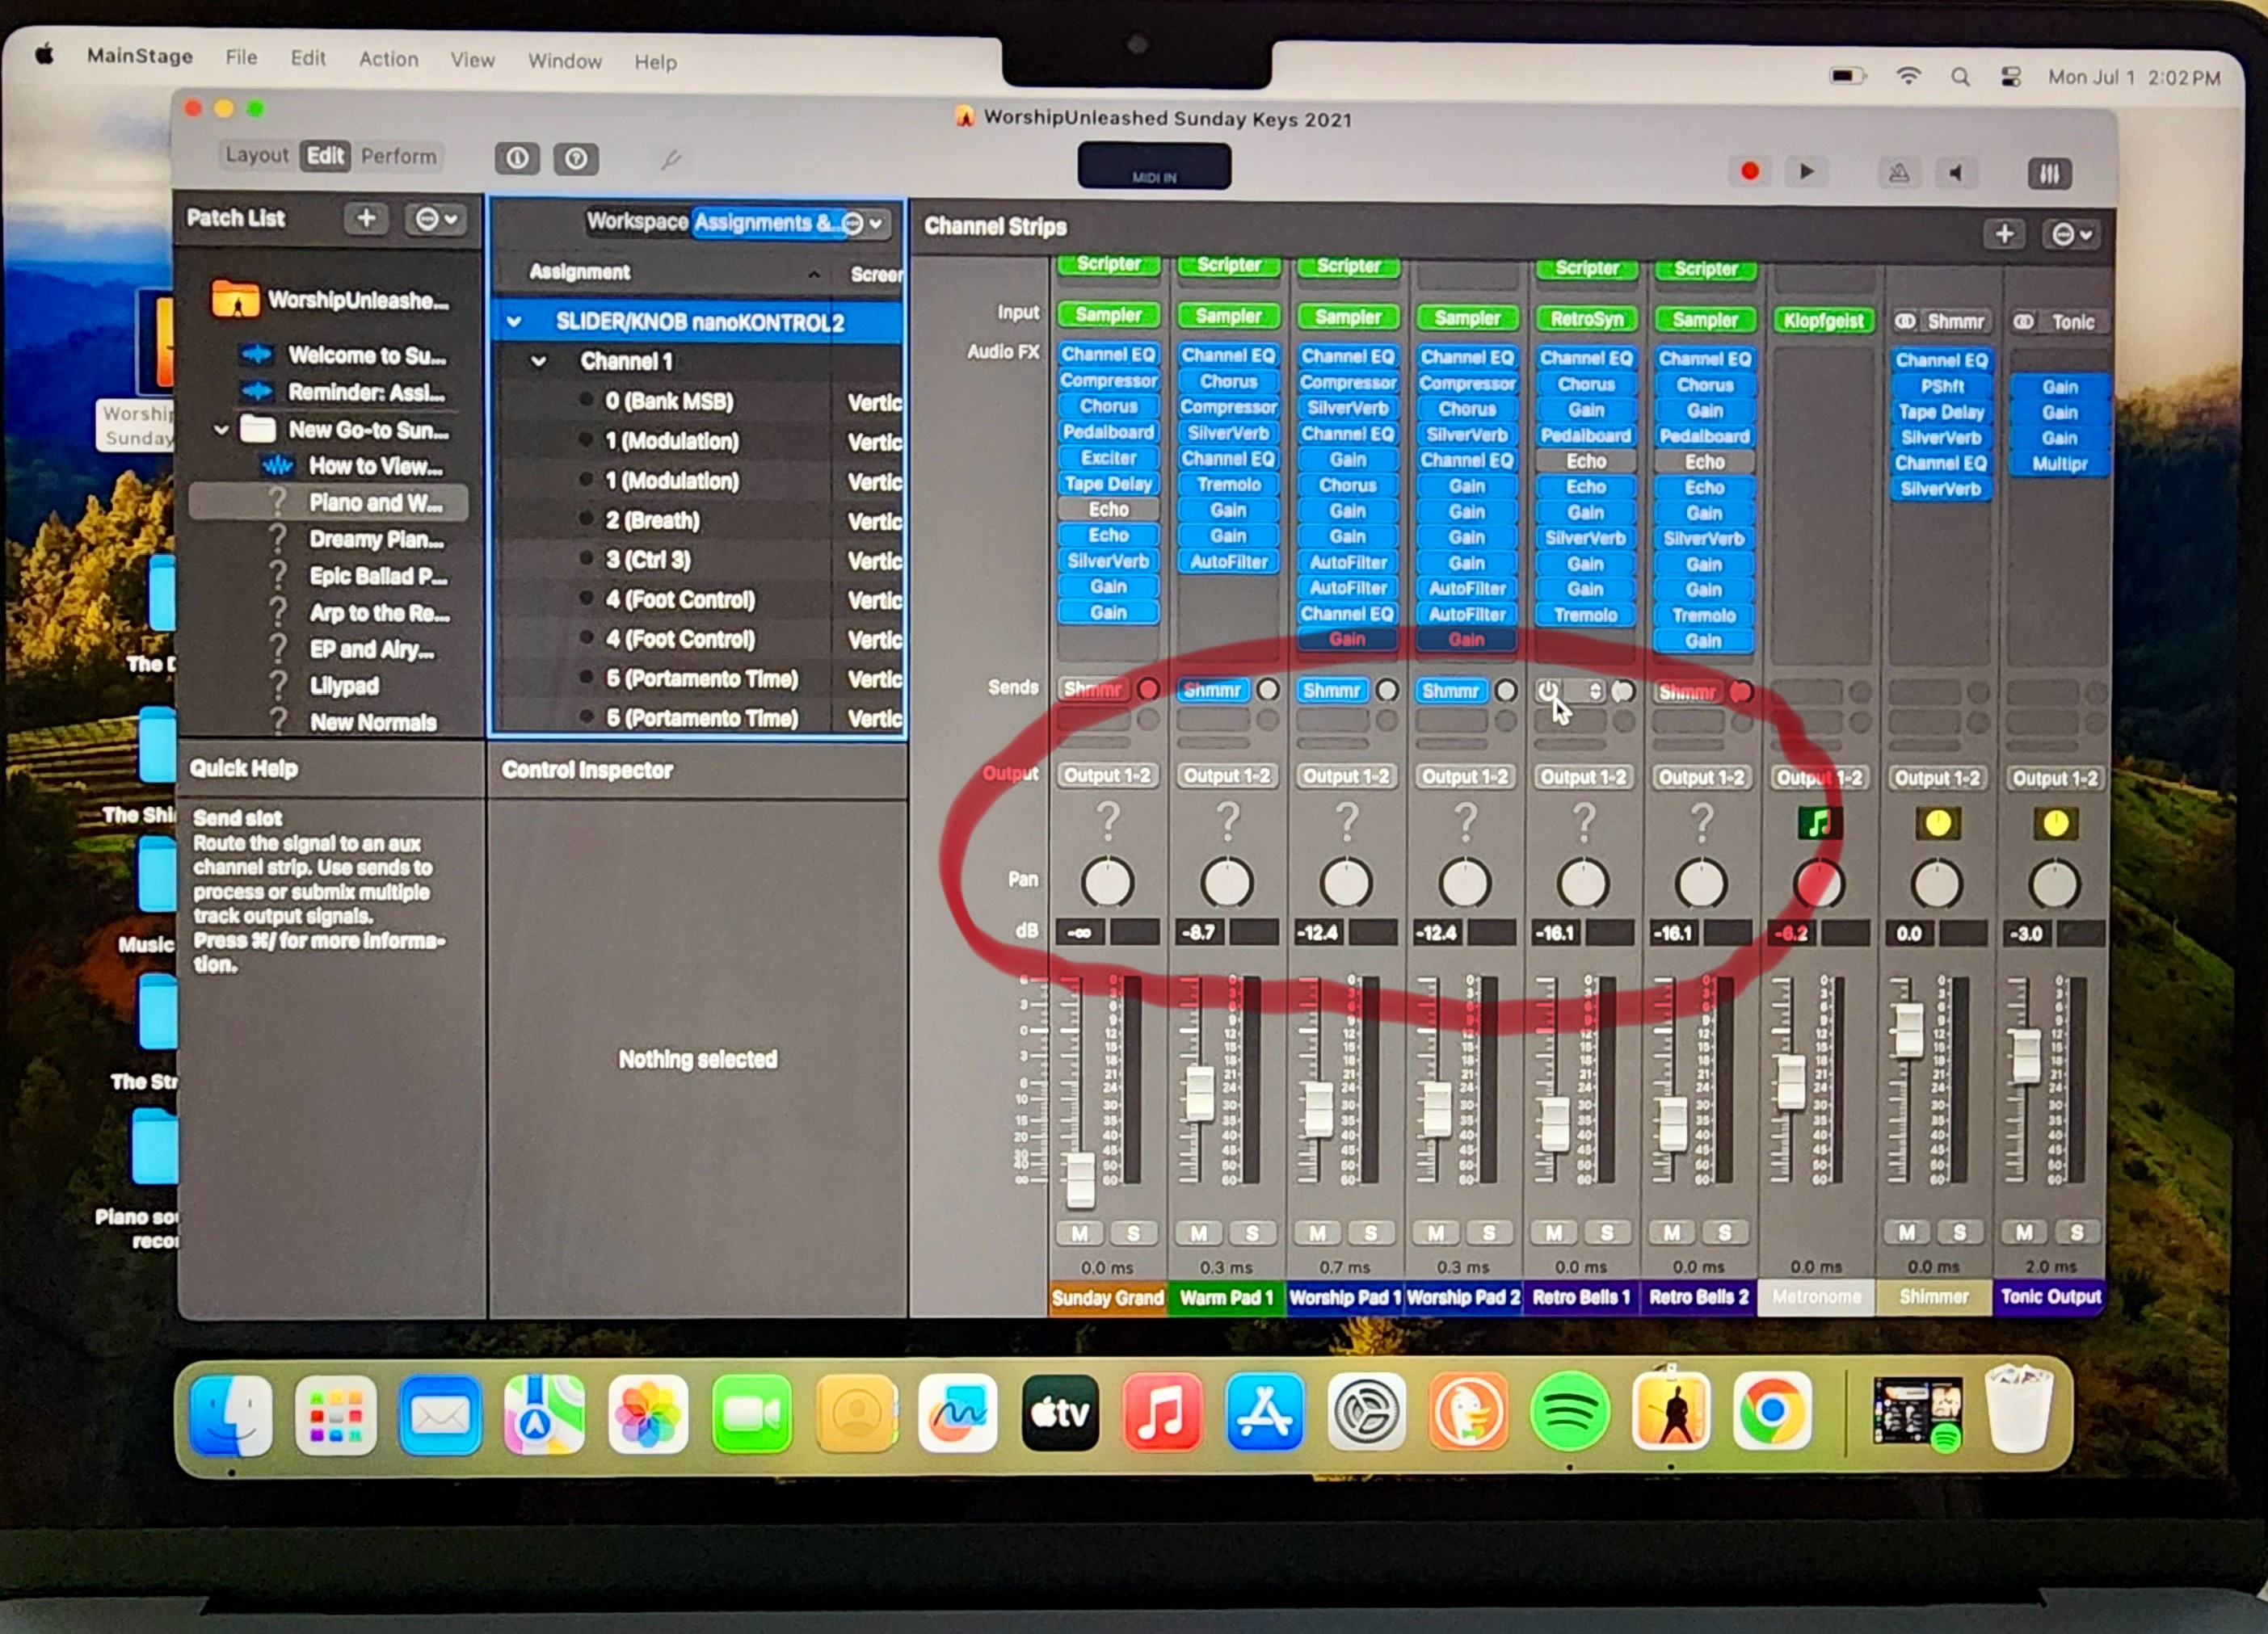The height and width of the screenshot is (1634, 2268).
Task: Click the Sampler input on Sunday Grand
Action: click(x=1108, y=315)
